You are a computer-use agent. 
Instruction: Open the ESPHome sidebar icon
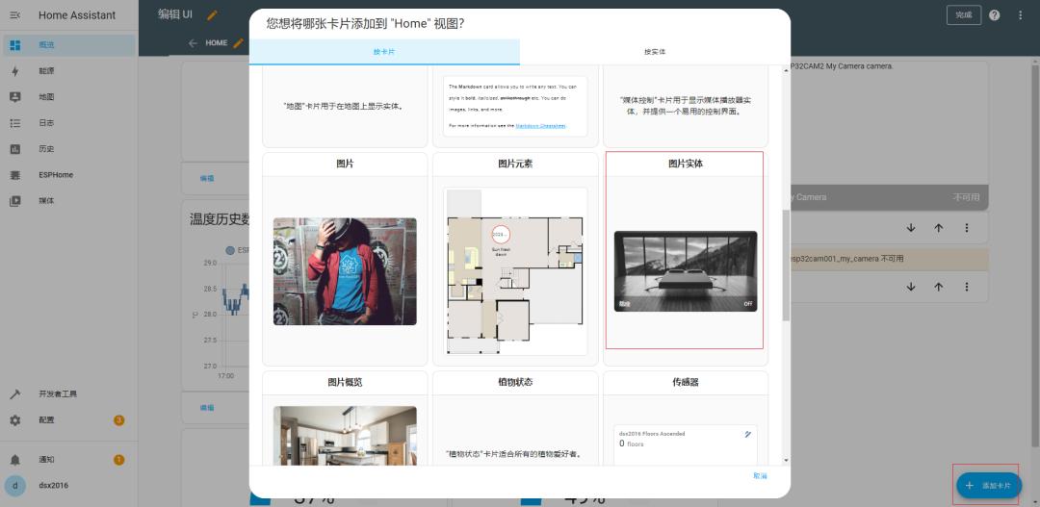click(x=15, y=175)
